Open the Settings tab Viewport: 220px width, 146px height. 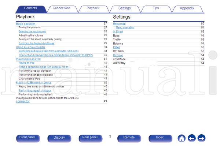coord(124,8)
